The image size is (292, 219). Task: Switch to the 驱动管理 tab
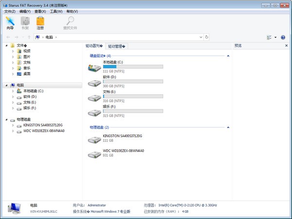(117, 46)
